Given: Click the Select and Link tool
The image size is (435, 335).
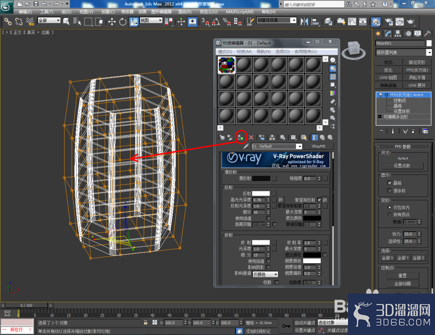Looking at the screenshot, I should pos(8,21).
